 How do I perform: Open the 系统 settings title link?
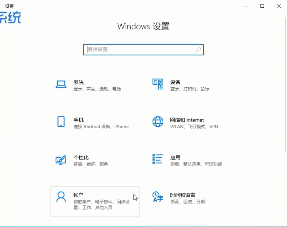pyautogui.click(x=79, y=82)
